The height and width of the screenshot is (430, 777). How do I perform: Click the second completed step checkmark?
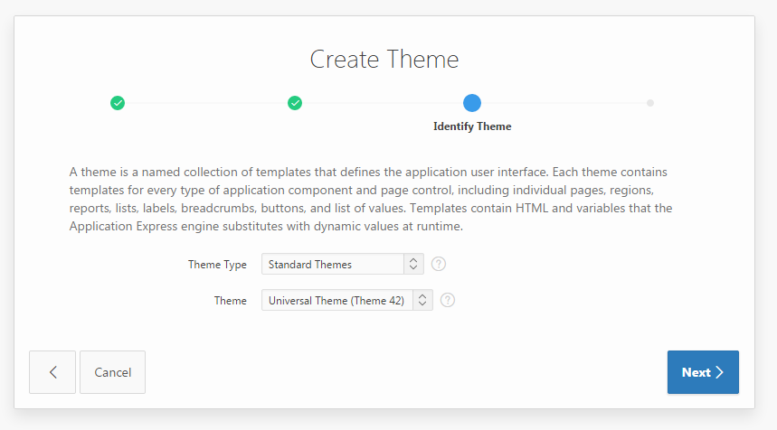[295, 103]
